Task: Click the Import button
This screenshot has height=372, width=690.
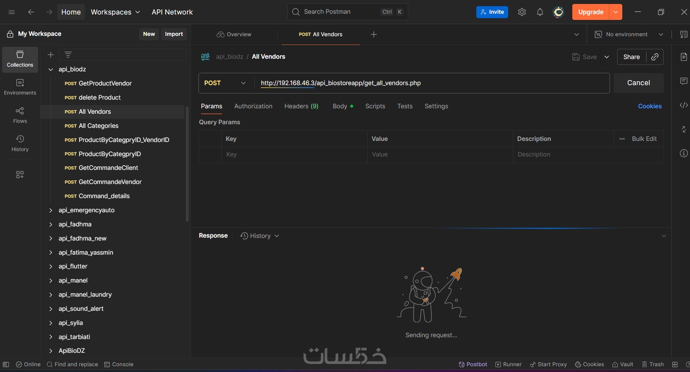Action: [174, 34]
